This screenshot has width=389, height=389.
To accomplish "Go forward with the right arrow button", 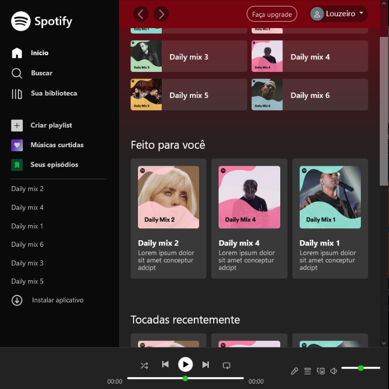I will (161, 14).
